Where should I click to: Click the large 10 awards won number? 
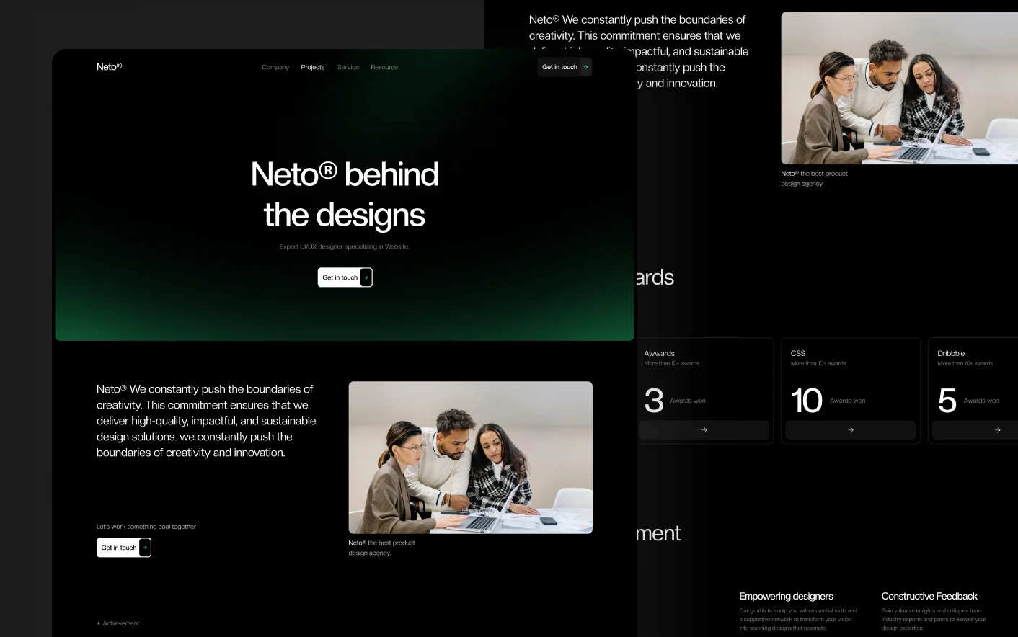(x=806, y=401)
